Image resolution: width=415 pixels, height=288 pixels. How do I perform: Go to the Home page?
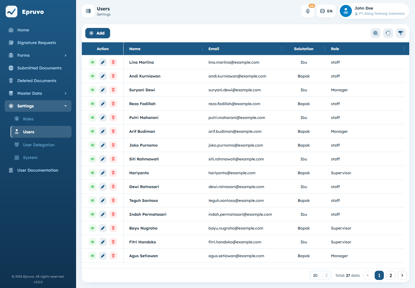[38, 30]
